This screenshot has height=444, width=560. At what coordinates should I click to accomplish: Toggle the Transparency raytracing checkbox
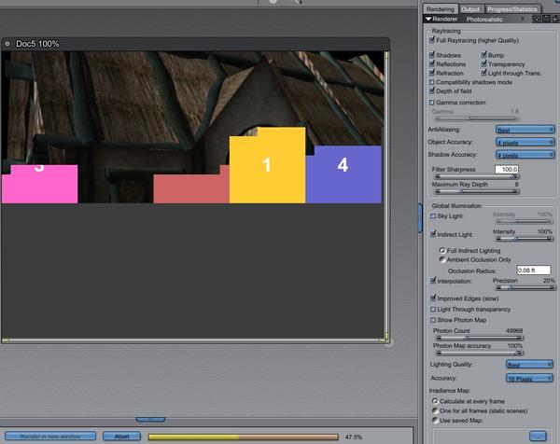pyautogui.click(x=483, y=63)
